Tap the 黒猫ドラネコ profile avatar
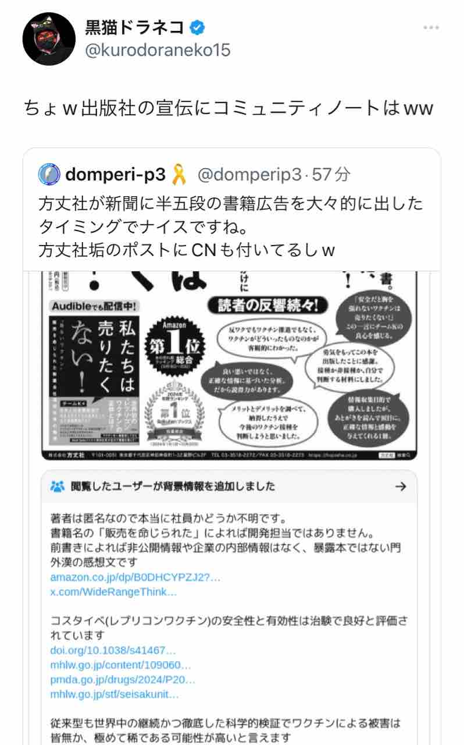 pyautogui.click(x=49, y=38)
